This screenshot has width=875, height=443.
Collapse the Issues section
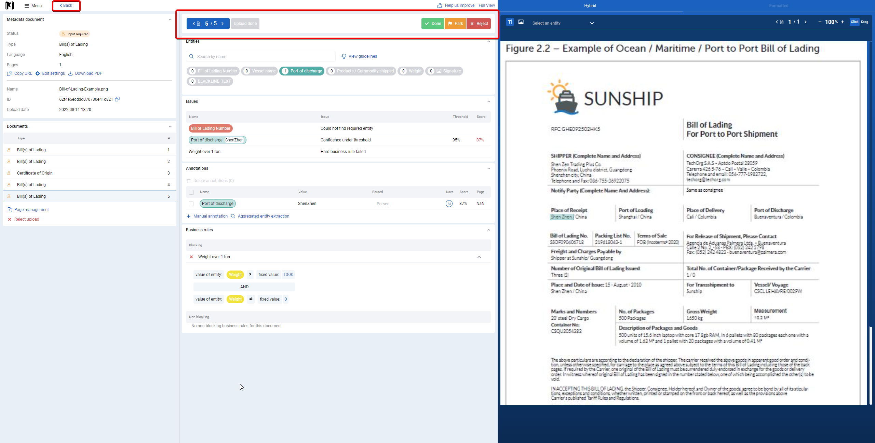tap(489, 101)
